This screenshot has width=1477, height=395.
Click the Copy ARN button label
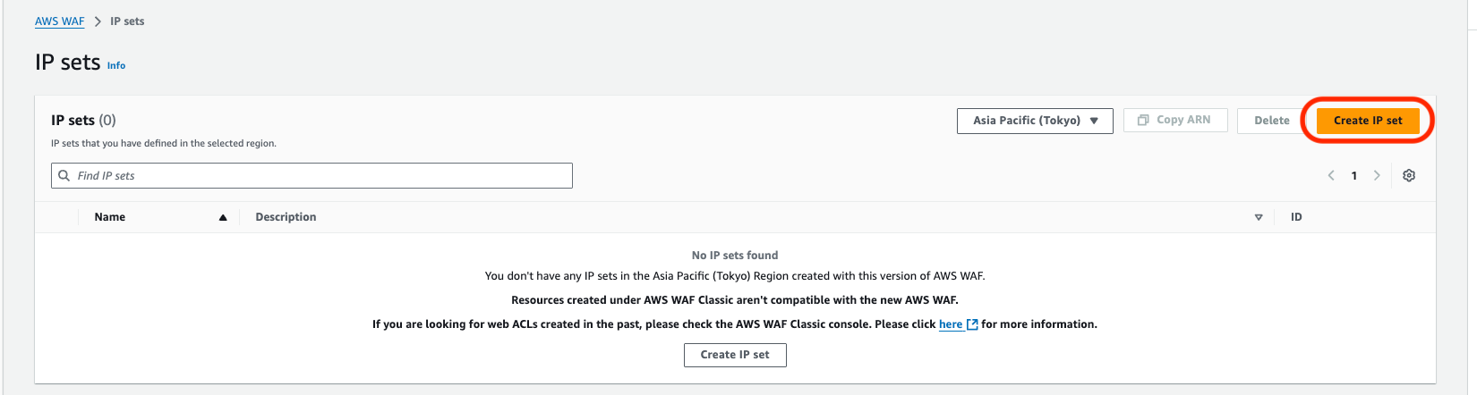tap(1183, 120)
